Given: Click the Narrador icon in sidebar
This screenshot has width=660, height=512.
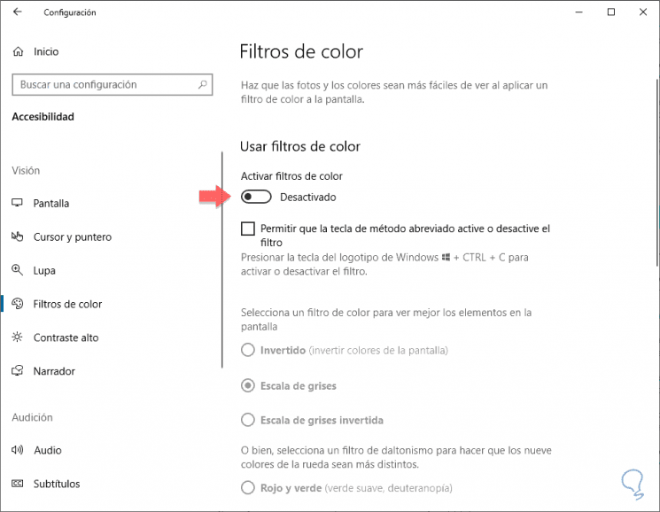Looking at the screenshot, I should [18, 372].
